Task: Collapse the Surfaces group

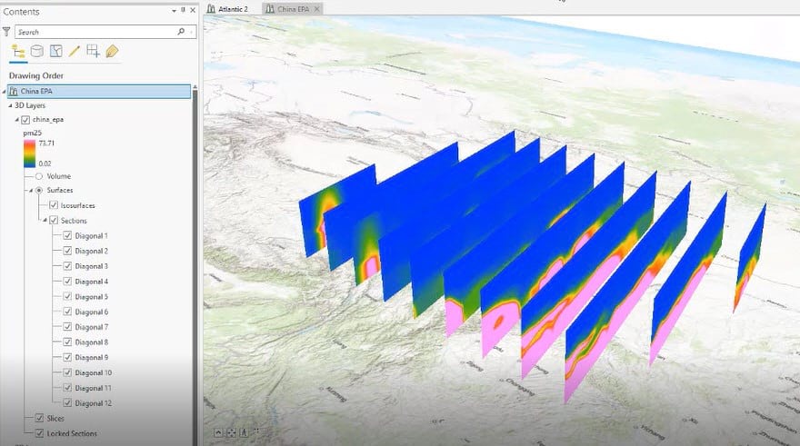Action: pyautogui.click(x=31, y=190)
